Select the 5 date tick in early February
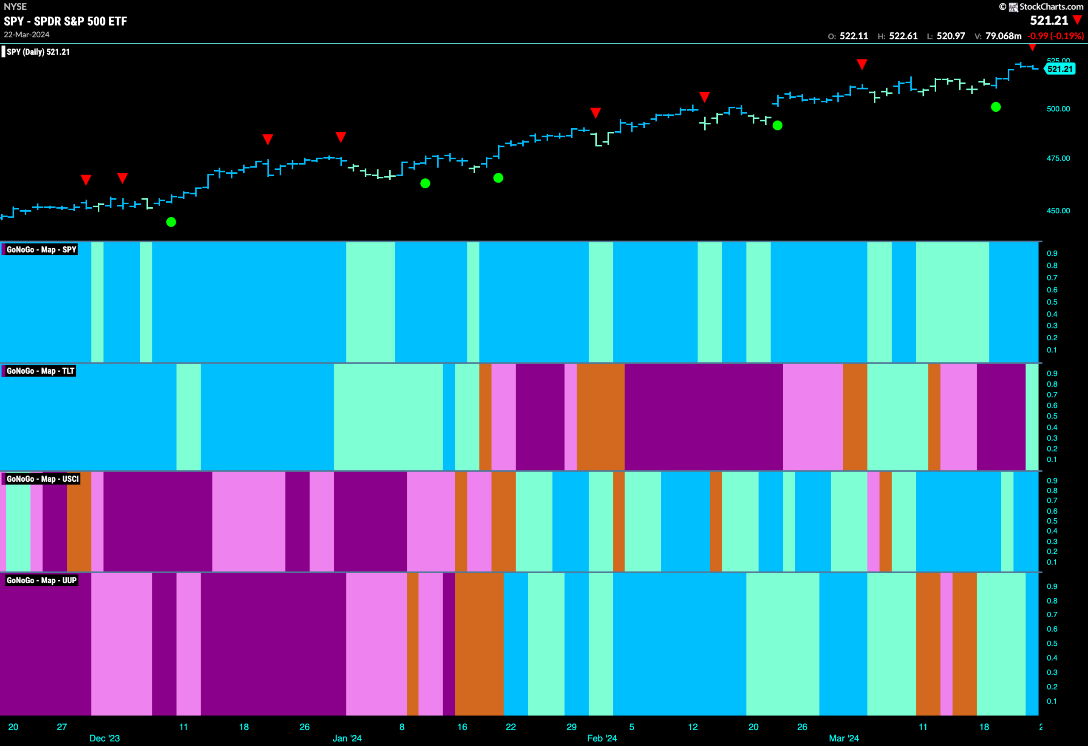The image size is (1088, 746). click(632, 727)
